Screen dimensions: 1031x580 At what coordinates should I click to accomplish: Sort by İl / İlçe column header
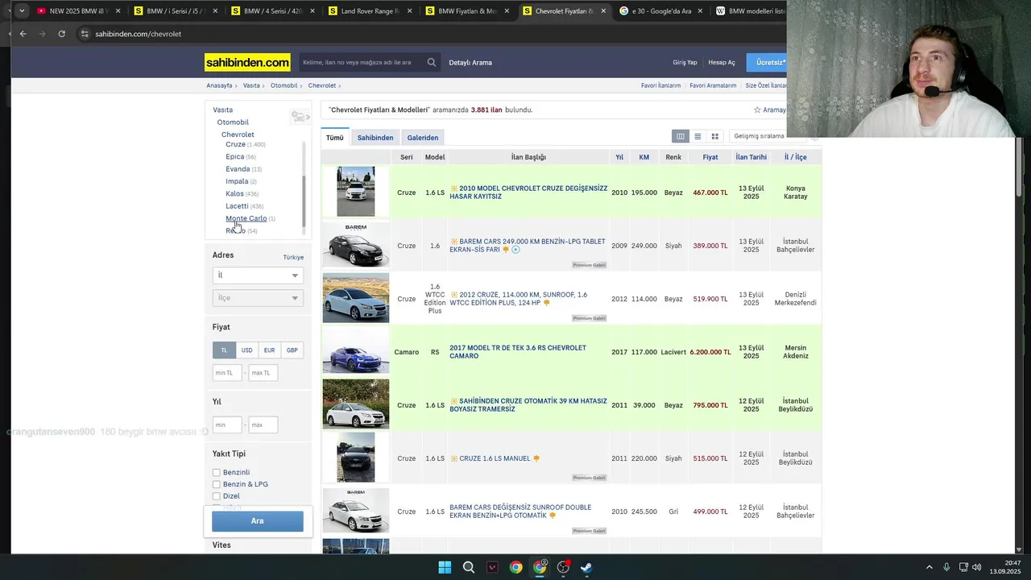point(795,157)
